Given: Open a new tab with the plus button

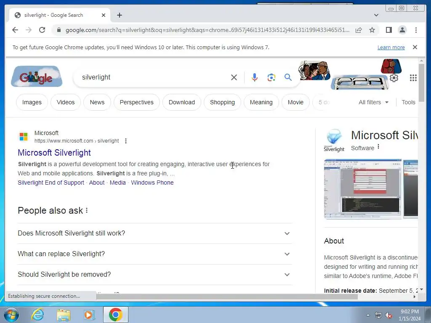Looking at the screenshot, I should point(119,15).
